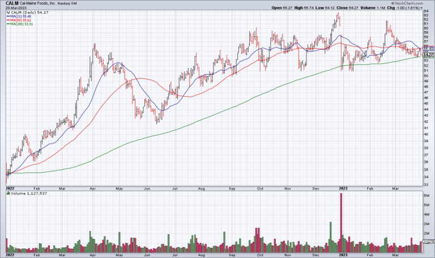Click the candlestick icon beside CALM (Daily)

click(8, 14)
